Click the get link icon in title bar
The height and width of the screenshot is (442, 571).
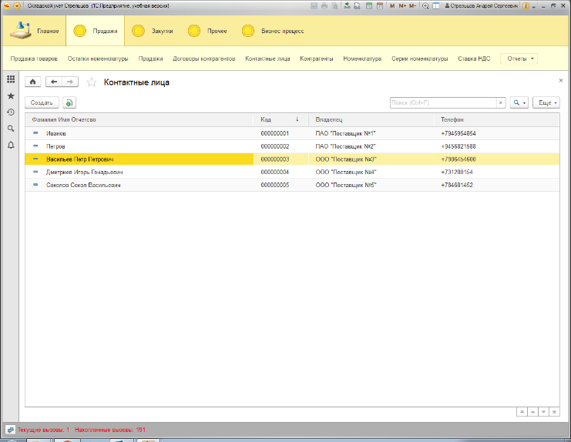(347, 6)
